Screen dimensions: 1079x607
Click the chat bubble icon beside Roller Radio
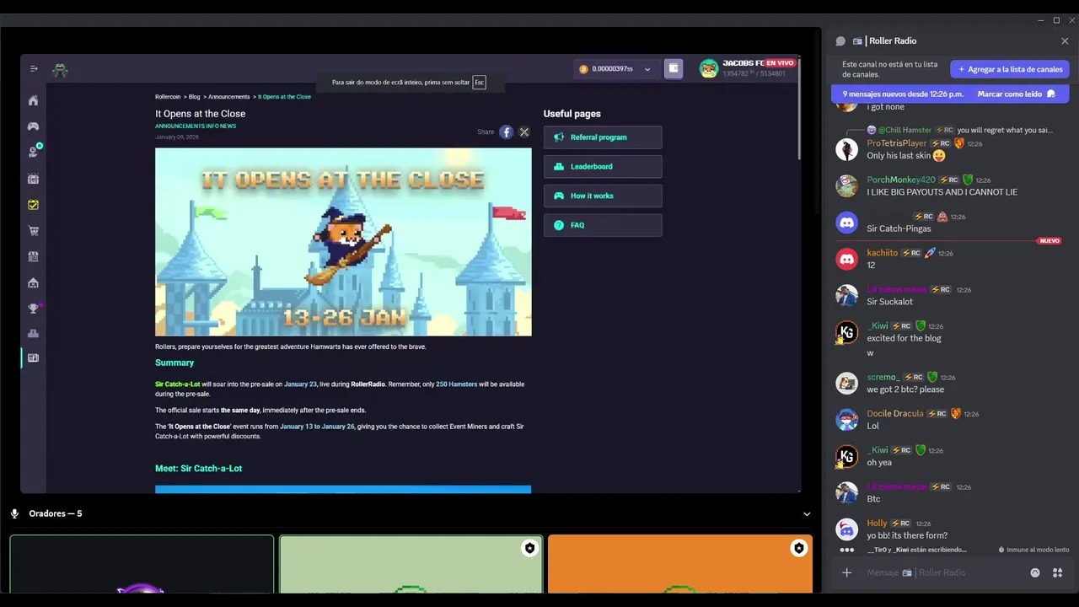[x=840, y=40]
